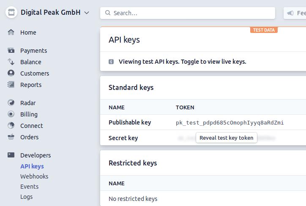Go to Logs under Developers

[26, 197]
